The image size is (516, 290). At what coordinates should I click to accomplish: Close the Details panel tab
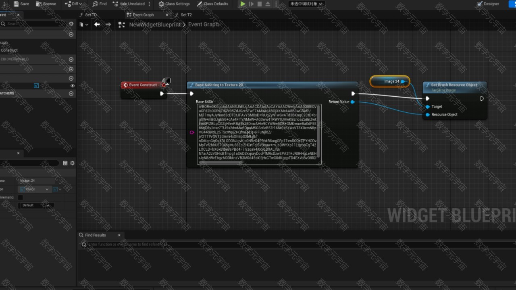(18, 153)
